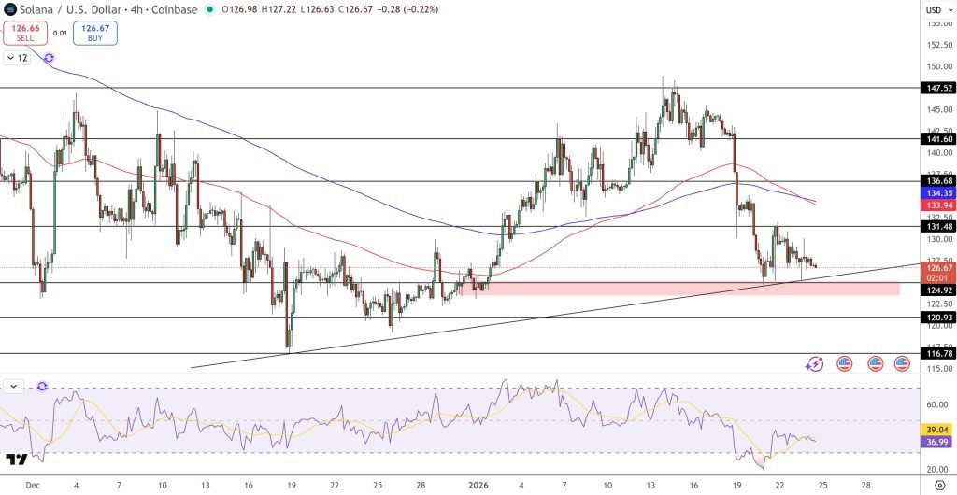Click the TradingView logo
957x495 pixels.
pos(16,460)
